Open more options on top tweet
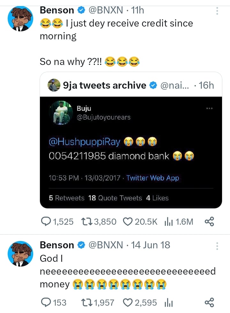This screenshot has height=313, width=230. [x=217, y=11]
